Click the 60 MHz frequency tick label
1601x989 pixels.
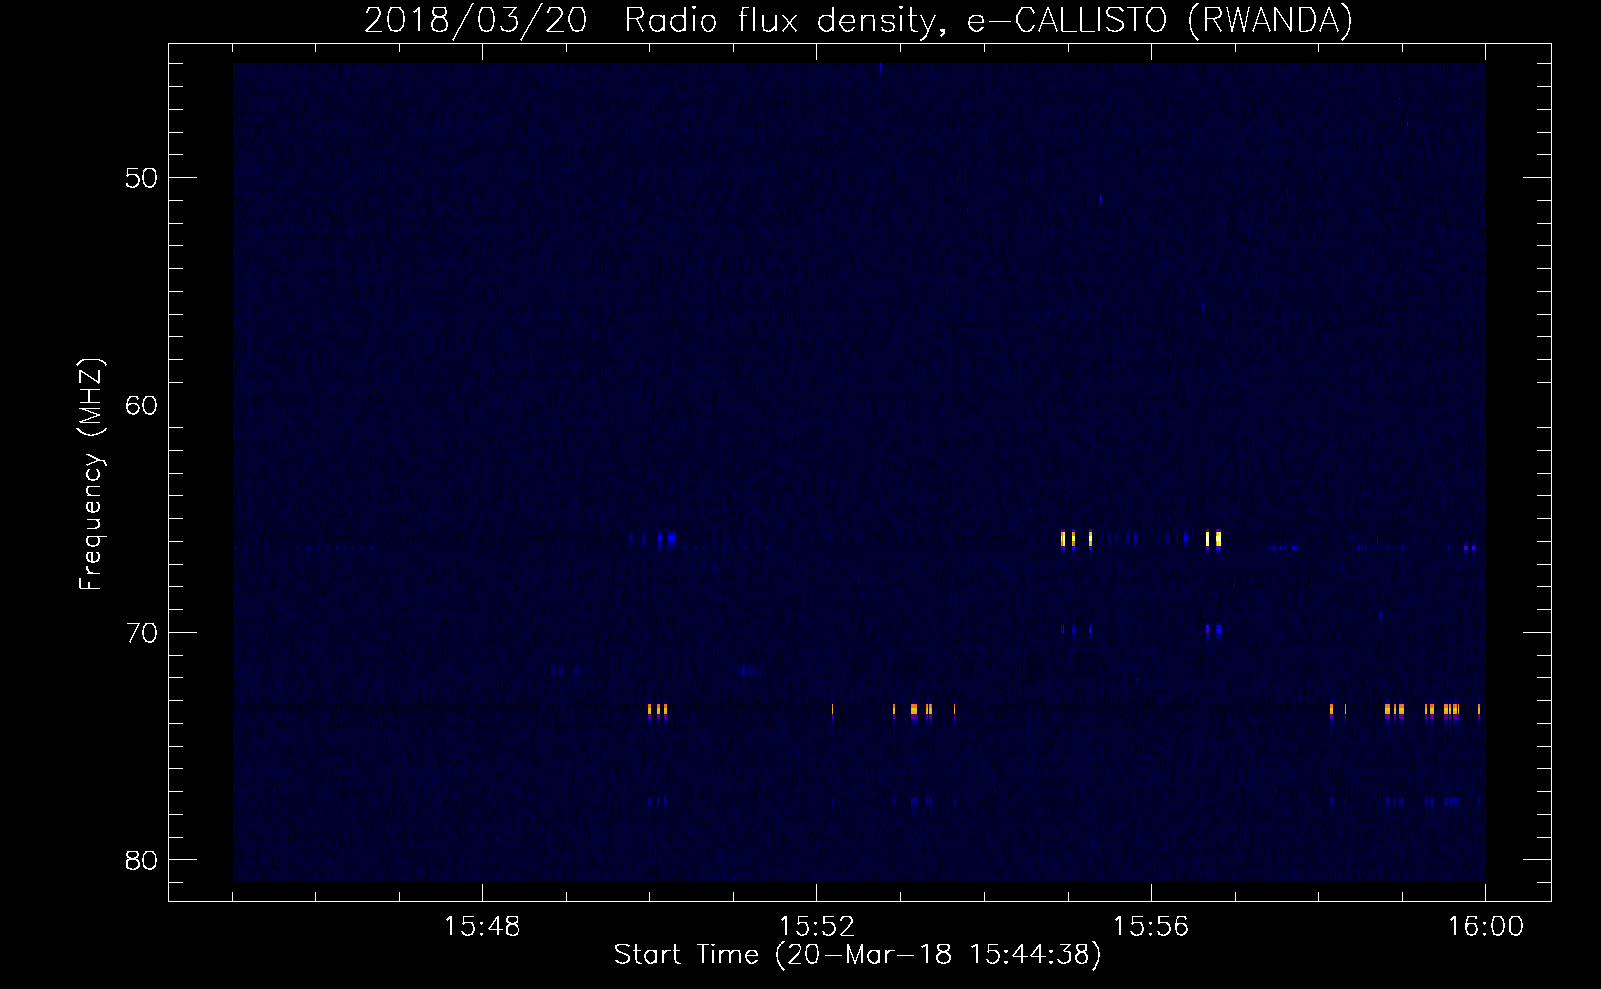click(x=141, y=405)
